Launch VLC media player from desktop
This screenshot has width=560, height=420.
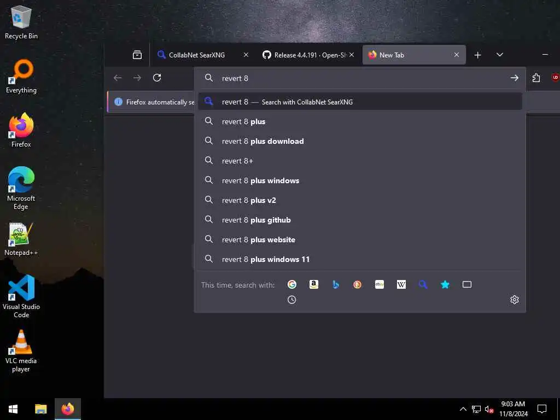(21, 351)
